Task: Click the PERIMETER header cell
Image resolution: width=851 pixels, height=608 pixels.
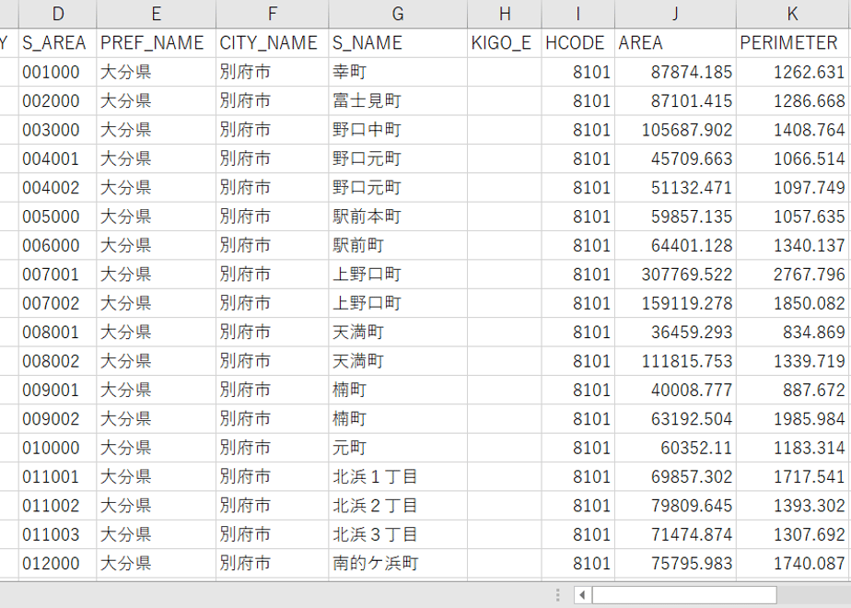Action: tap(792, 43)
